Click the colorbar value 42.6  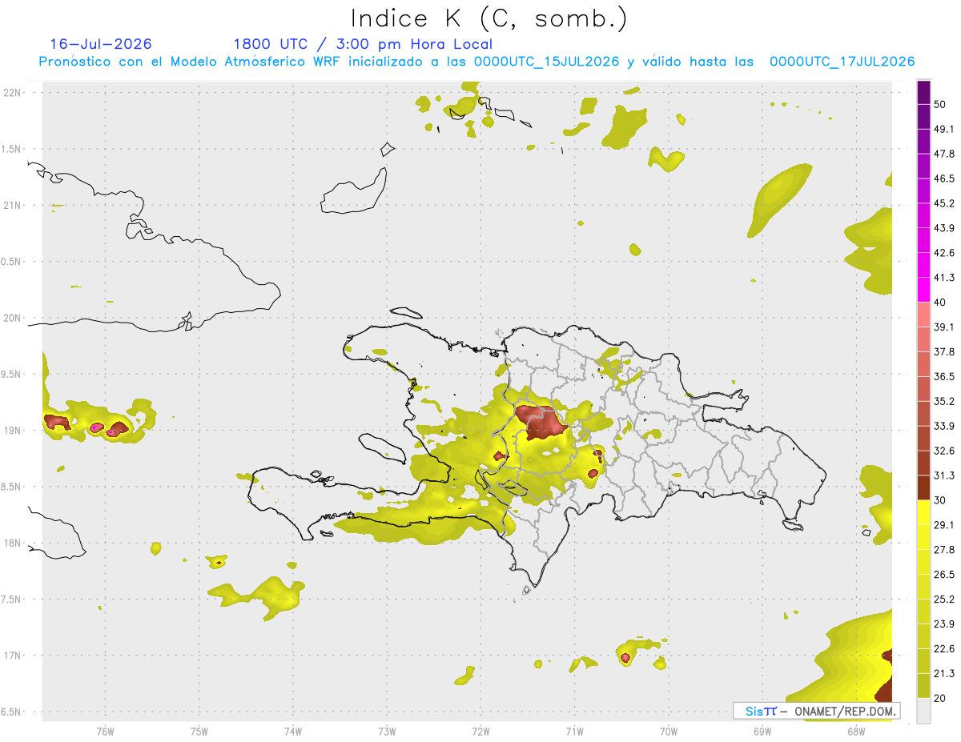pyautogui.click(x=944, y=253)
